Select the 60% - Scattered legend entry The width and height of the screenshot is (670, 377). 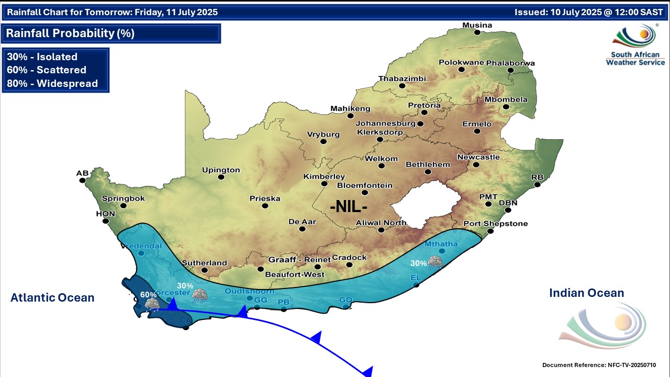coord(47,70)
